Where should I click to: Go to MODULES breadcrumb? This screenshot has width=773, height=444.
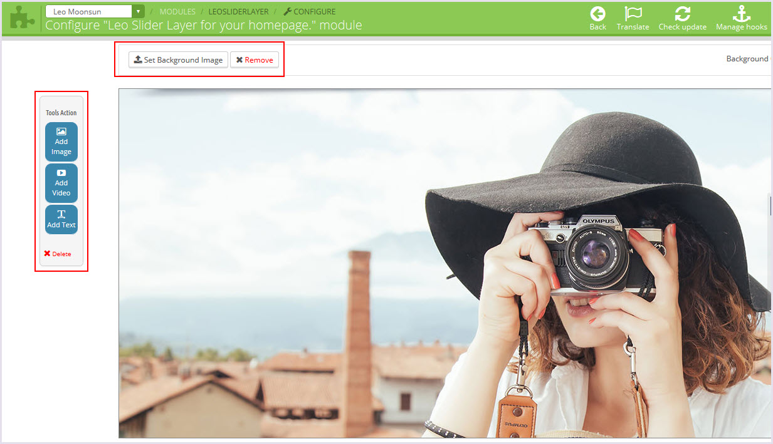pos(177,11)
